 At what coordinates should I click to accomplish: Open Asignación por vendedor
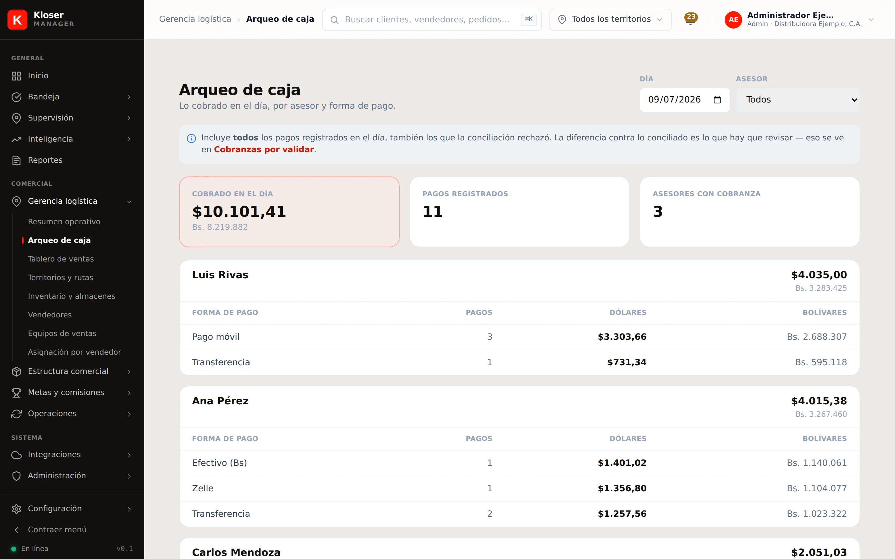coord(74,352)
